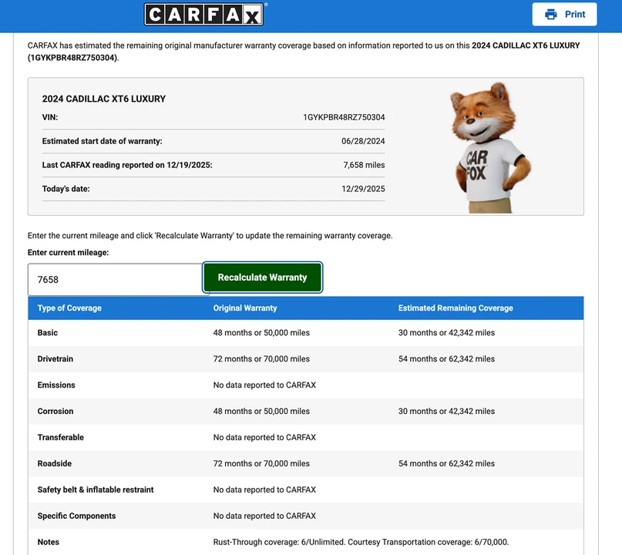Click Emissions' 'No data reported to CARFAX' cell
This screenshot has height=555, width=622.
click(x=264, y=385)
